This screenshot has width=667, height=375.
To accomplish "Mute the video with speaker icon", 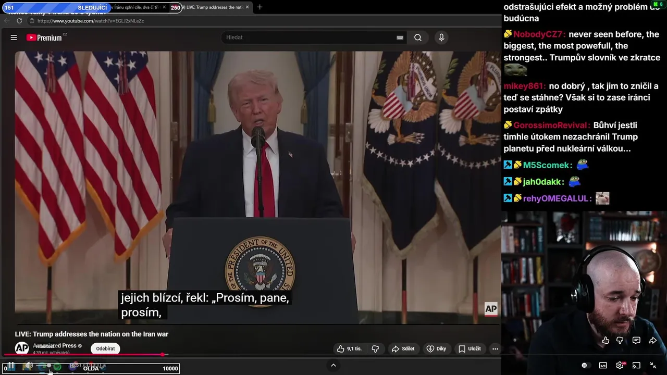I will [28, 366].
